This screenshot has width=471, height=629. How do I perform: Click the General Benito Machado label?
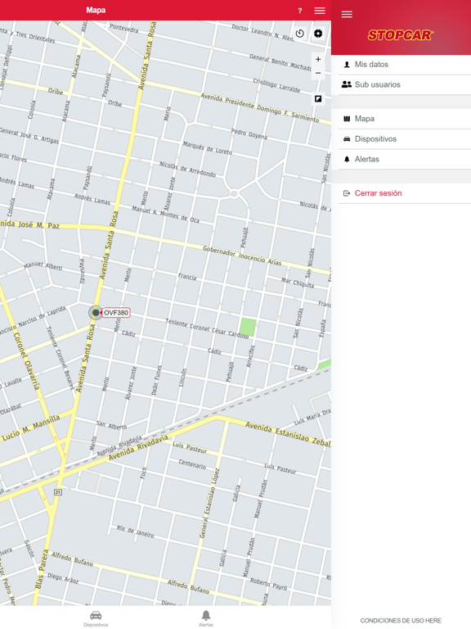280,61
